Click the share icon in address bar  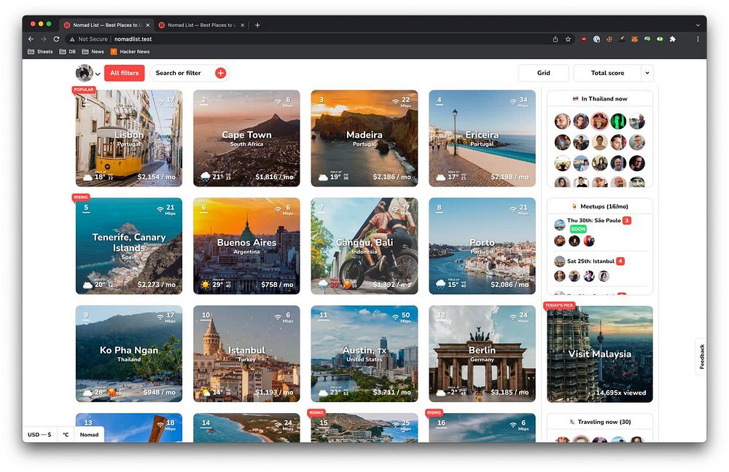[x=555, y=39]
